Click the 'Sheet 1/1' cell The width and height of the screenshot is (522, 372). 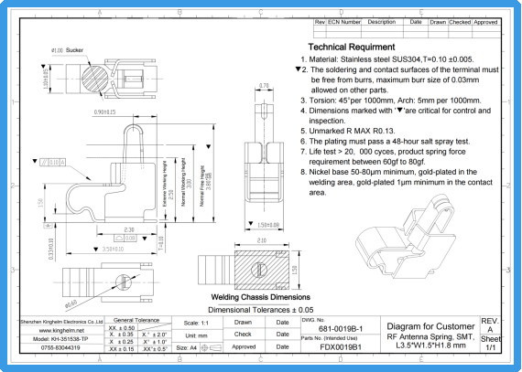(490, 344)
